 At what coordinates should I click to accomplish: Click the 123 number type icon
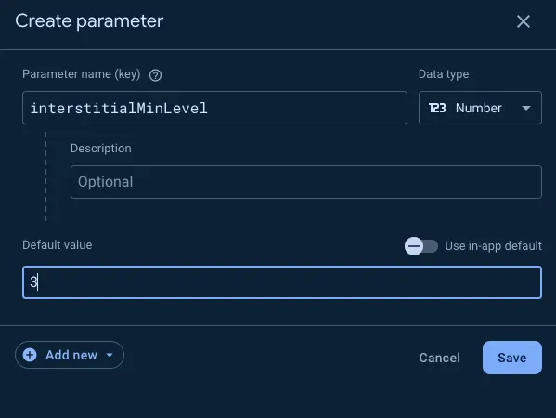[x=437, y=108]
